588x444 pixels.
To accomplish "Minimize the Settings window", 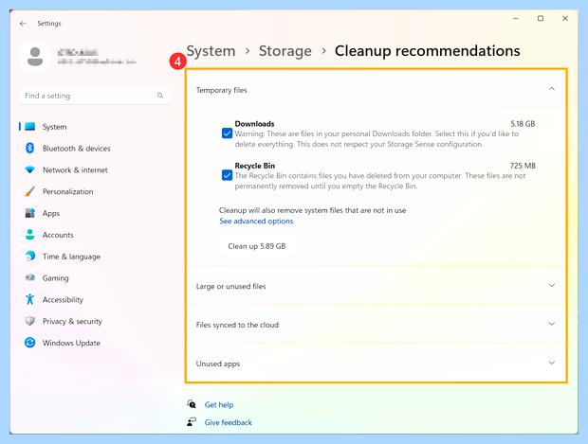I will (516, 18).
